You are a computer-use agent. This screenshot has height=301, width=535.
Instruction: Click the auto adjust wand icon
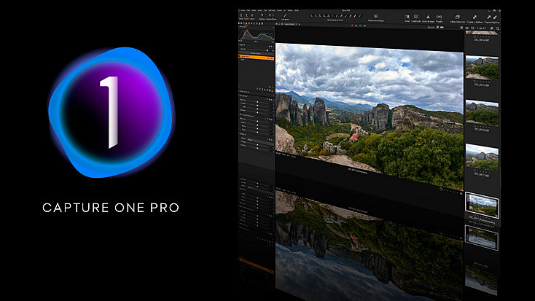(285, 16)
